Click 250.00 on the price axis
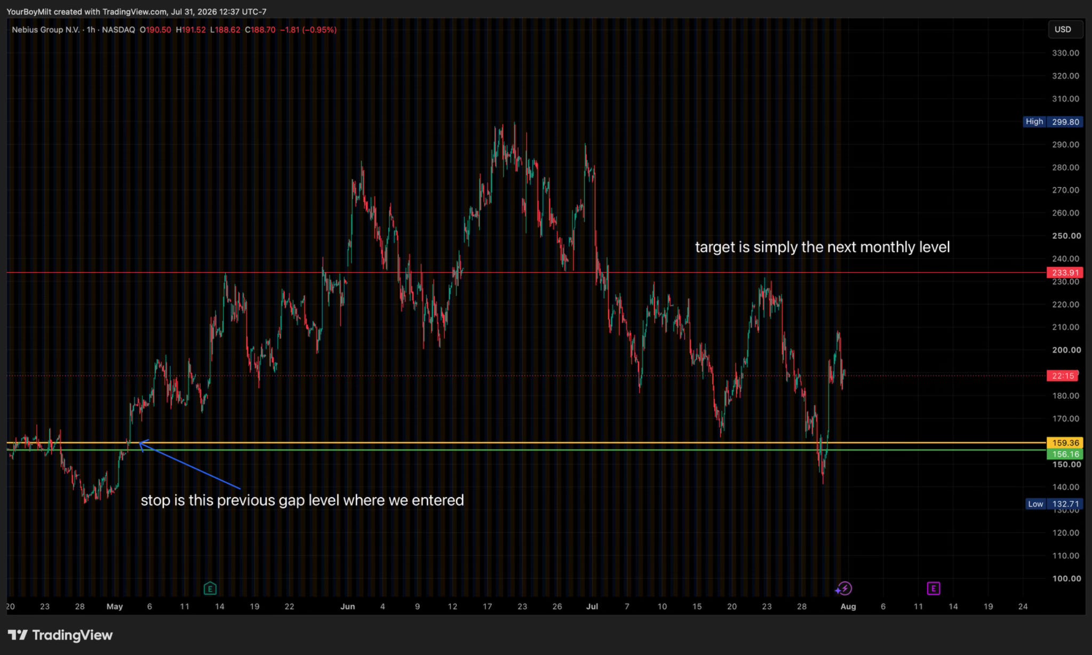The image size is (1092, 655). coord(1066,236)
